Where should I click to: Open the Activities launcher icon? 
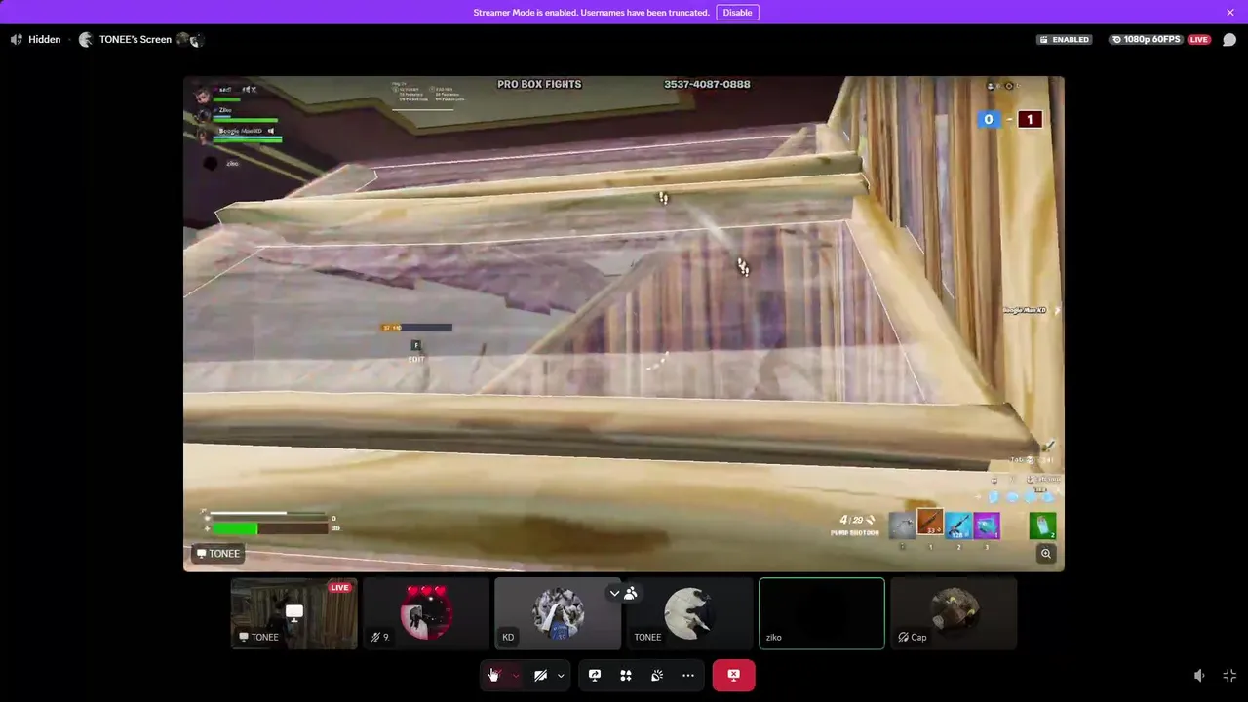coord(626,675)
